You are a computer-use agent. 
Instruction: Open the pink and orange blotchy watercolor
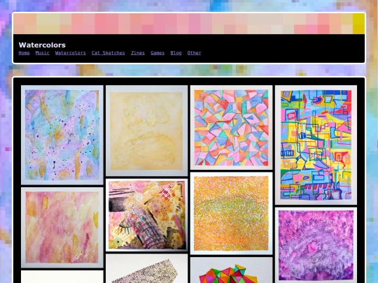coord(62,228)
